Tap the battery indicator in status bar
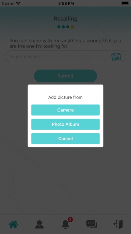 125,3
